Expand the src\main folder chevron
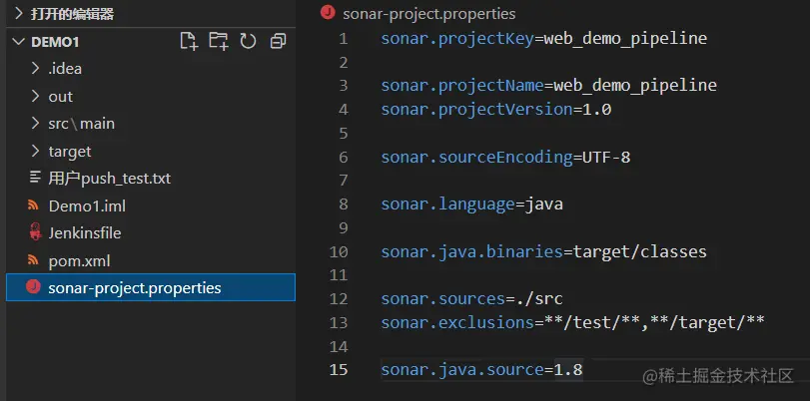This screenshot has width=810, height=401. 35,124
